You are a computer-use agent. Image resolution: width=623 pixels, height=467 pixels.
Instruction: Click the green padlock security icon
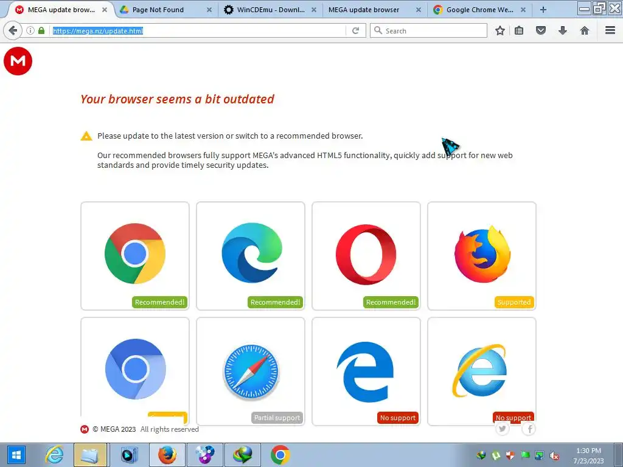click(41, 30)
